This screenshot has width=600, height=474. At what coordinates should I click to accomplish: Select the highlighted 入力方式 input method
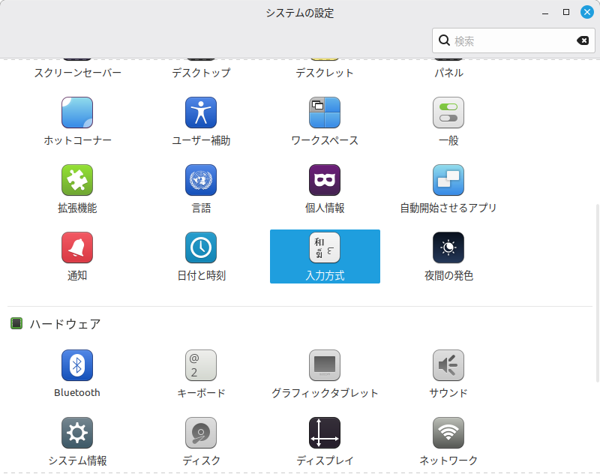tap(325, 256)
